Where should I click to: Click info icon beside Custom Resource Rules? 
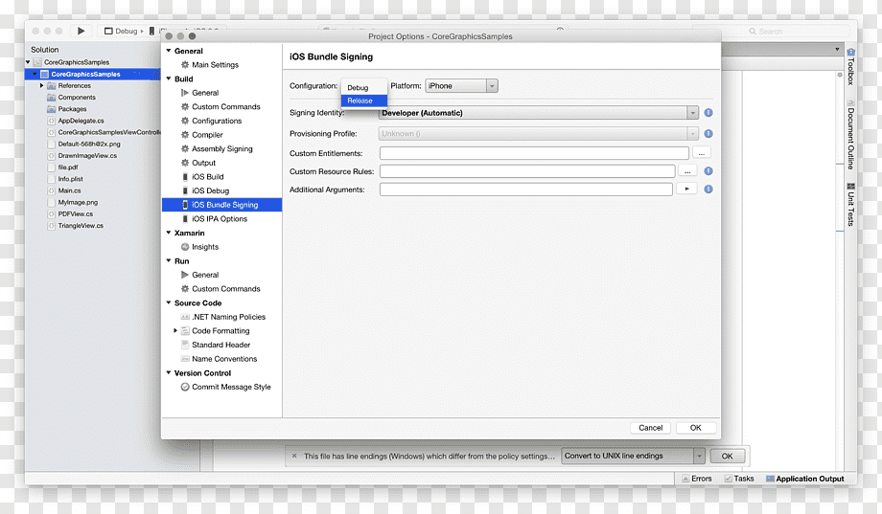pyautogui.click(x=708, y=170)
